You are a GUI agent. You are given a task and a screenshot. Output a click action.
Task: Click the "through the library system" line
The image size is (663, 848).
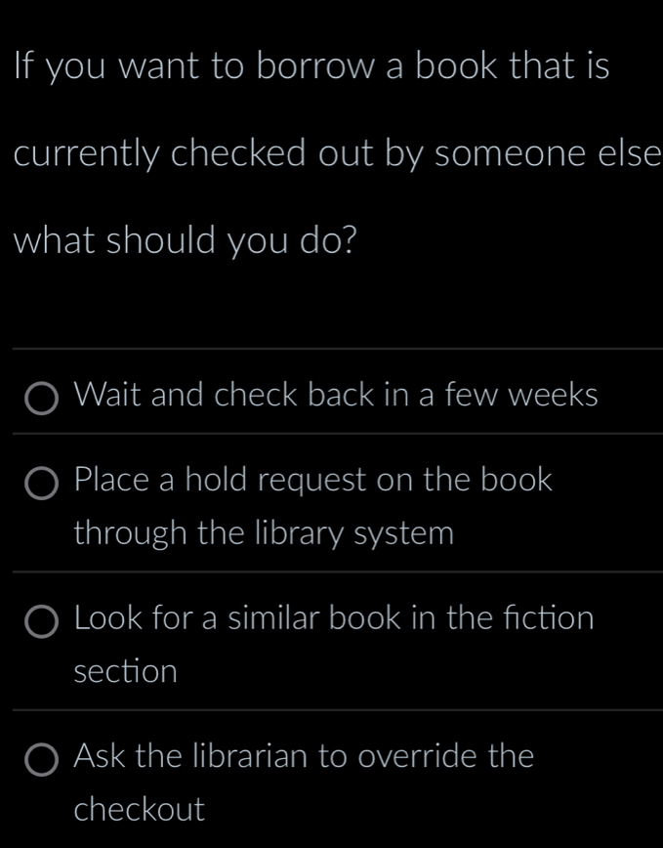[265, 533]
